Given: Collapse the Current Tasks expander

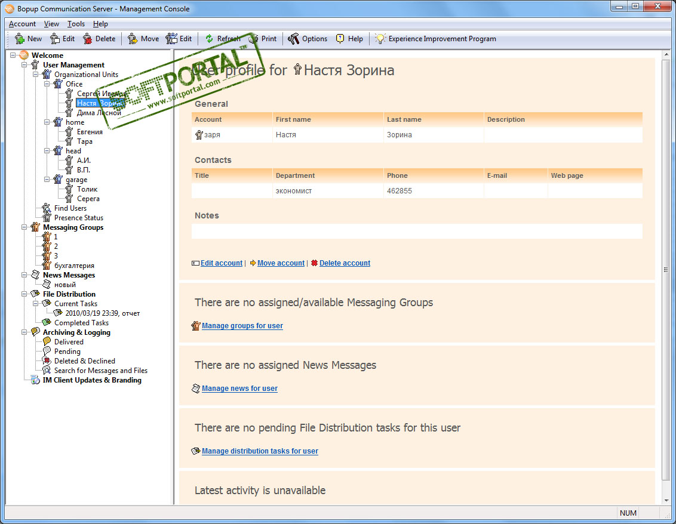Looking at the screenshot, I should (x=36, y=303).
